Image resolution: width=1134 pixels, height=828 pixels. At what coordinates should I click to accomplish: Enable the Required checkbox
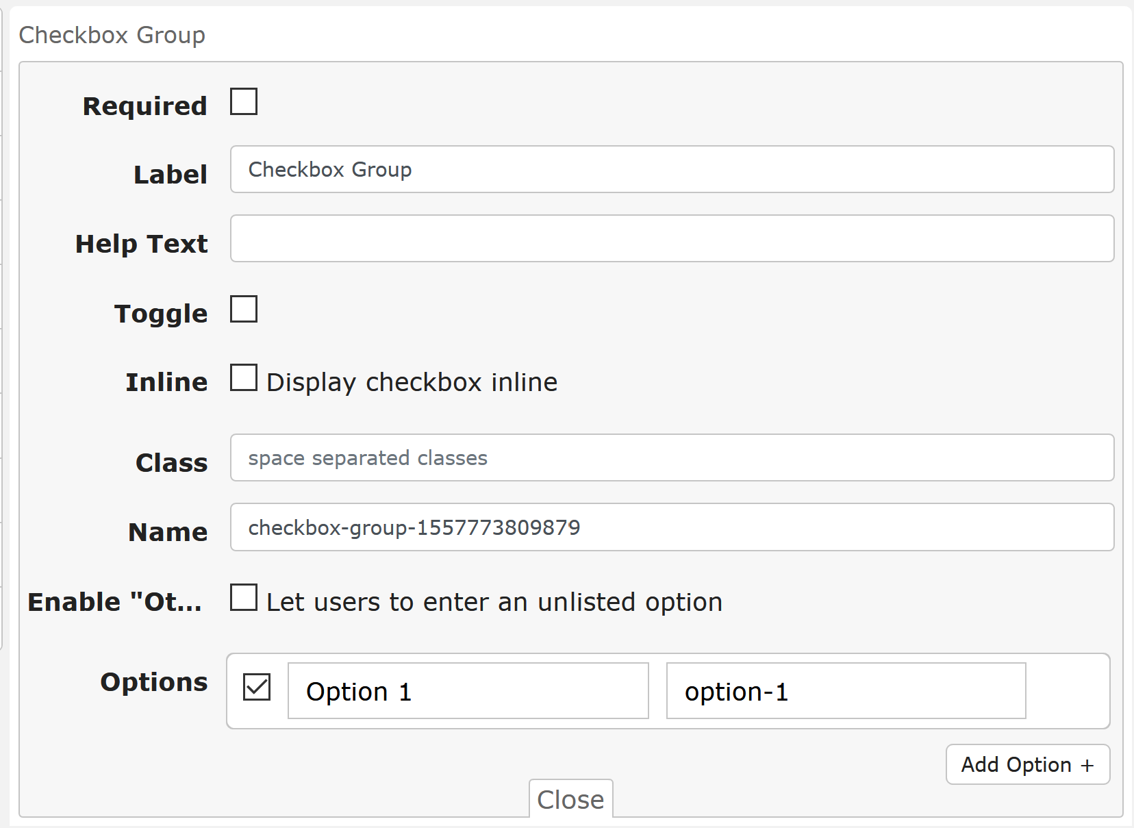[x=244, y=102]
